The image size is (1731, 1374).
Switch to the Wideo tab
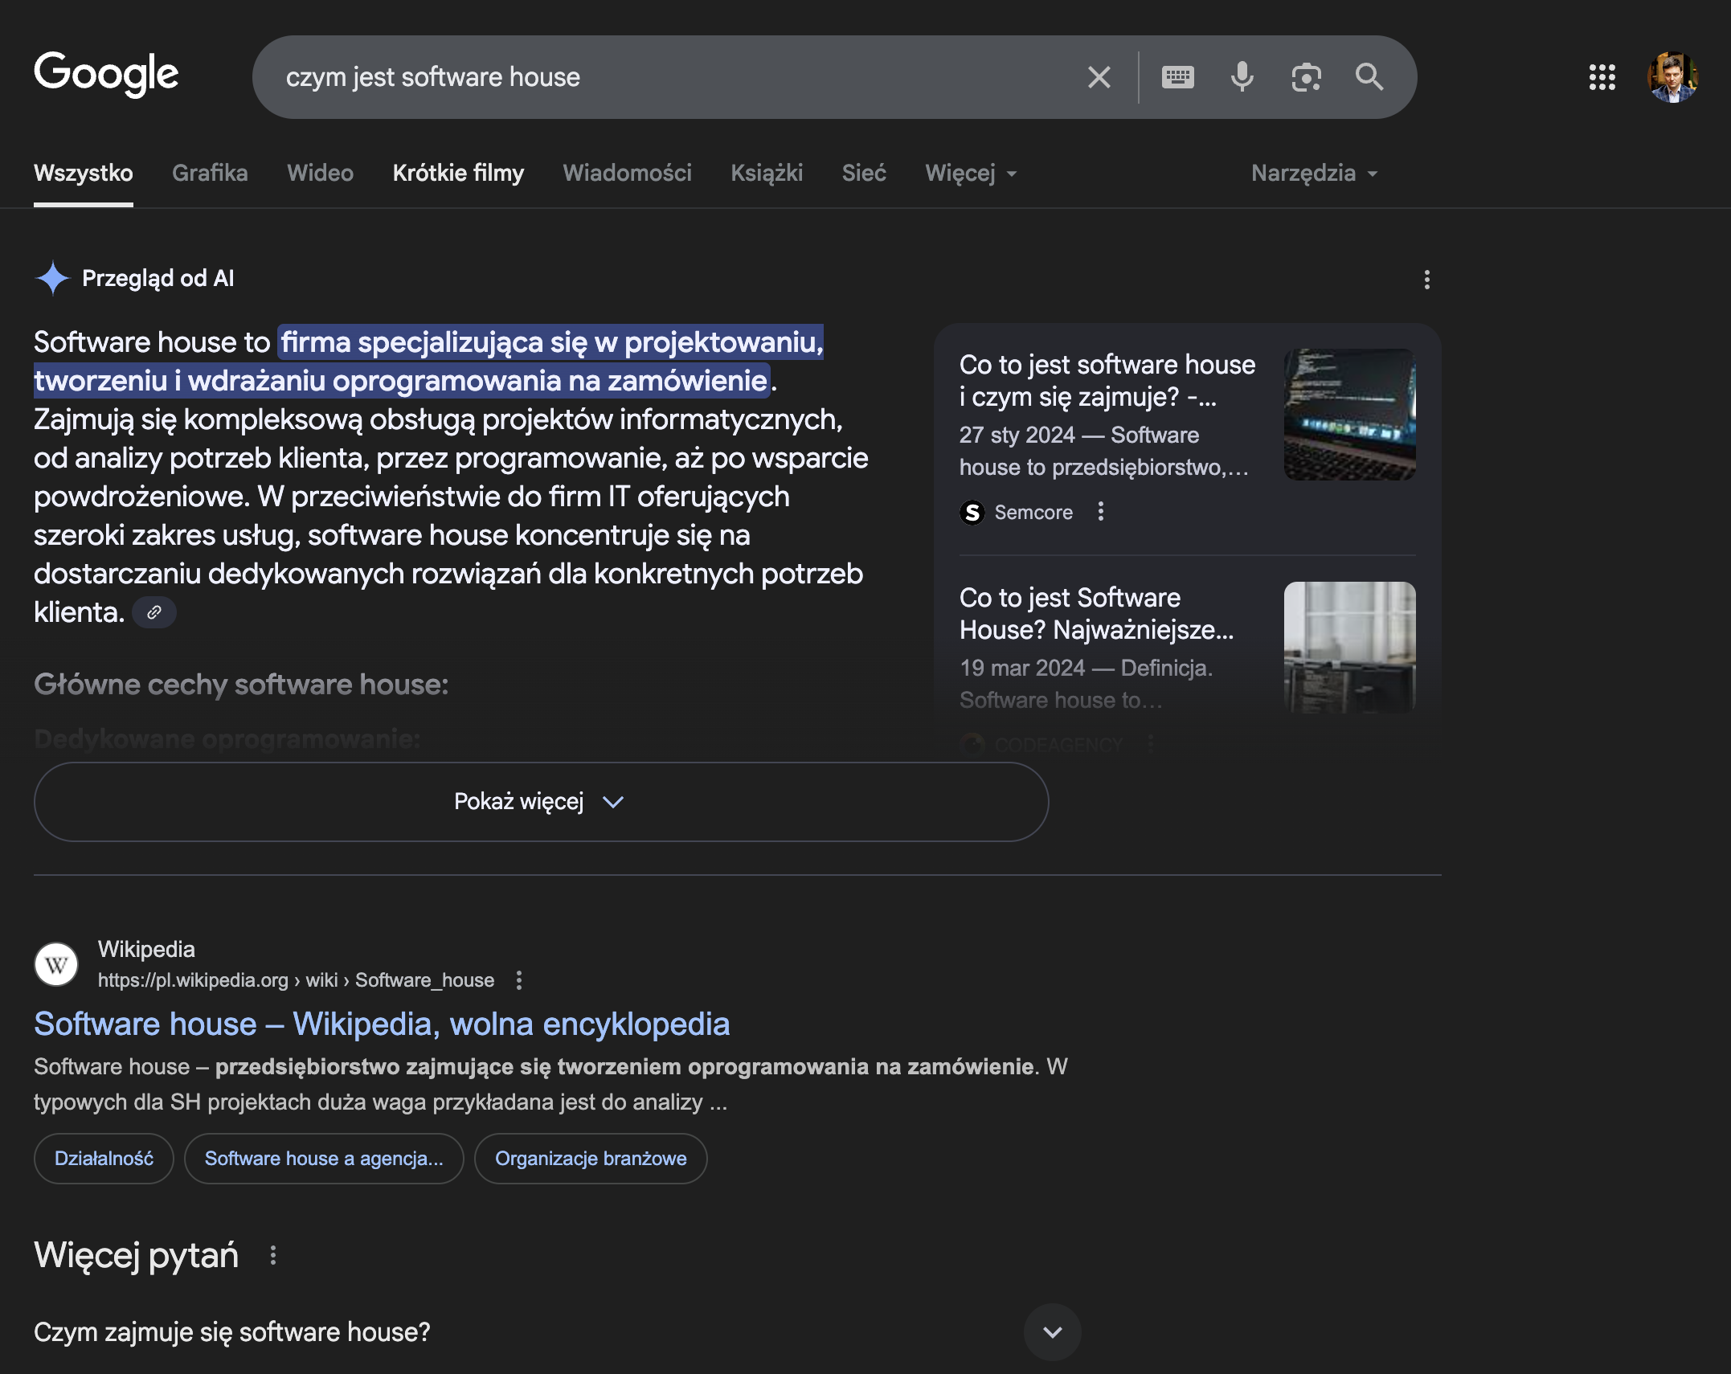click(x=320, y=173)
